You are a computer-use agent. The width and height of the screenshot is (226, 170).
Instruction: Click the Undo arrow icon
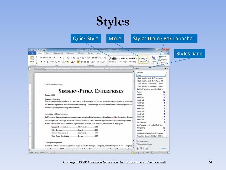36,50
